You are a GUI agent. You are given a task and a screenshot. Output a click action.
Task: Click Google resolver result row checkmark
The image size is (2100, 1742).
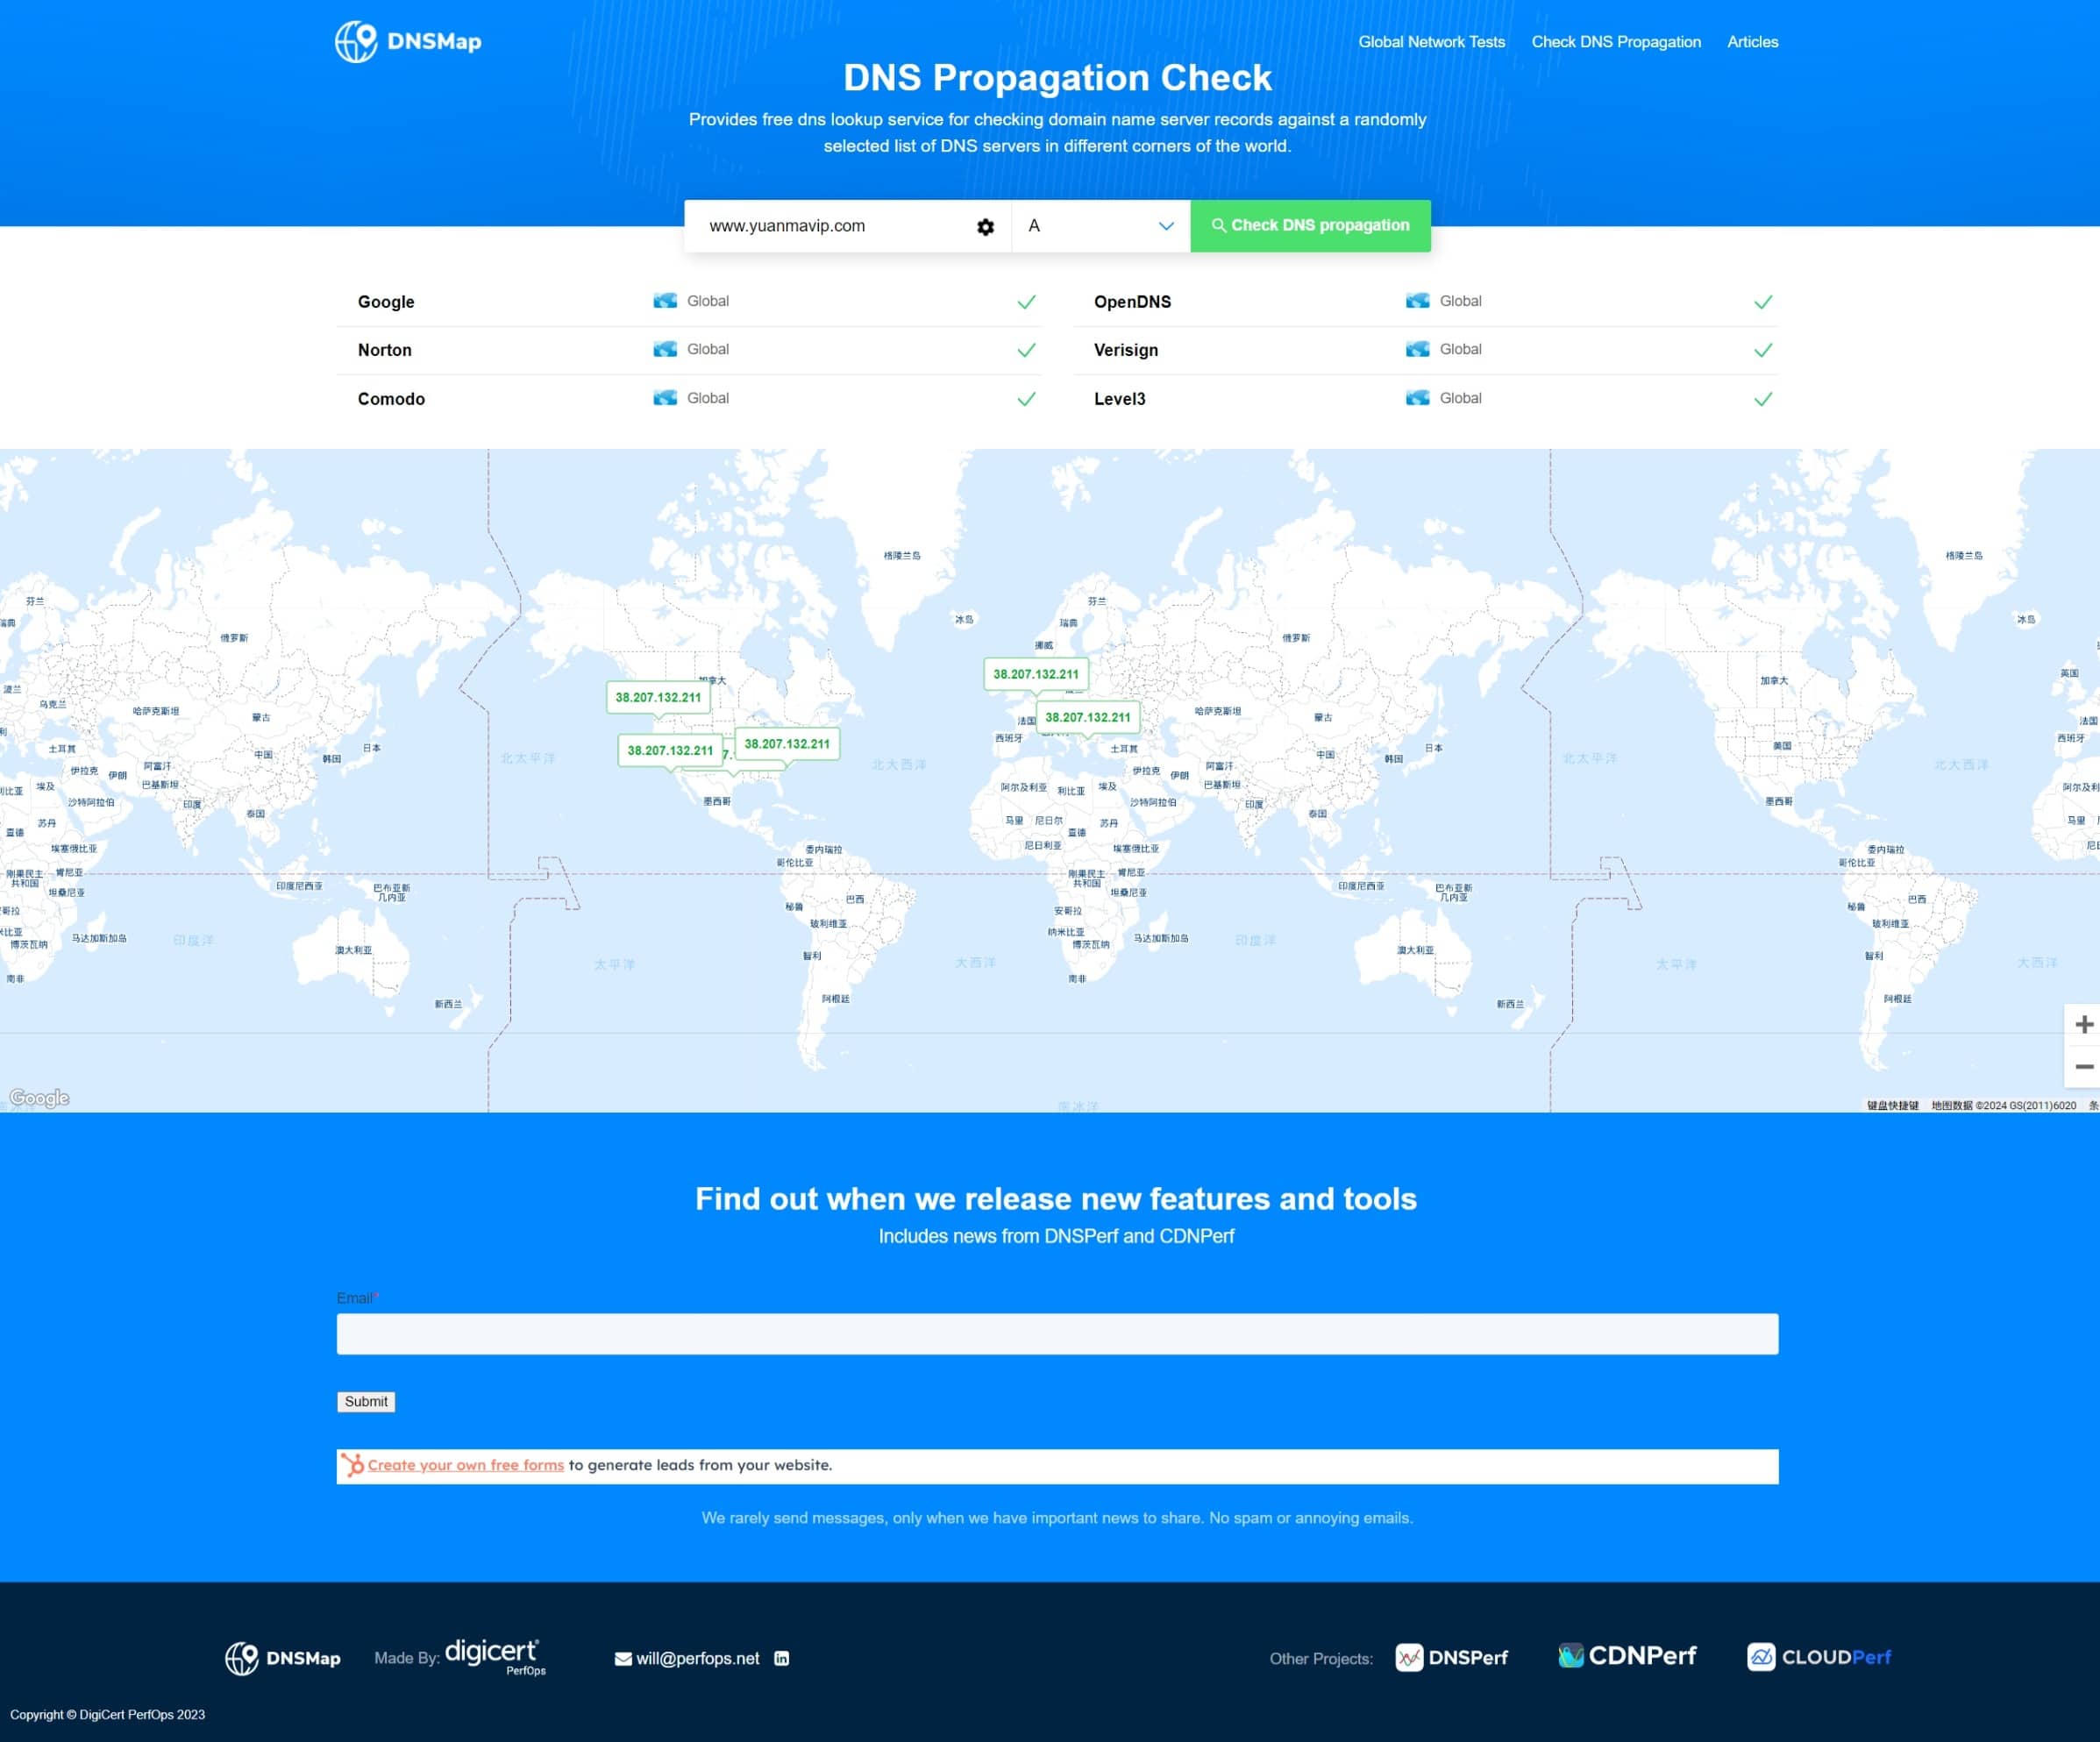pyautogui.click(x=1026, y=302)
